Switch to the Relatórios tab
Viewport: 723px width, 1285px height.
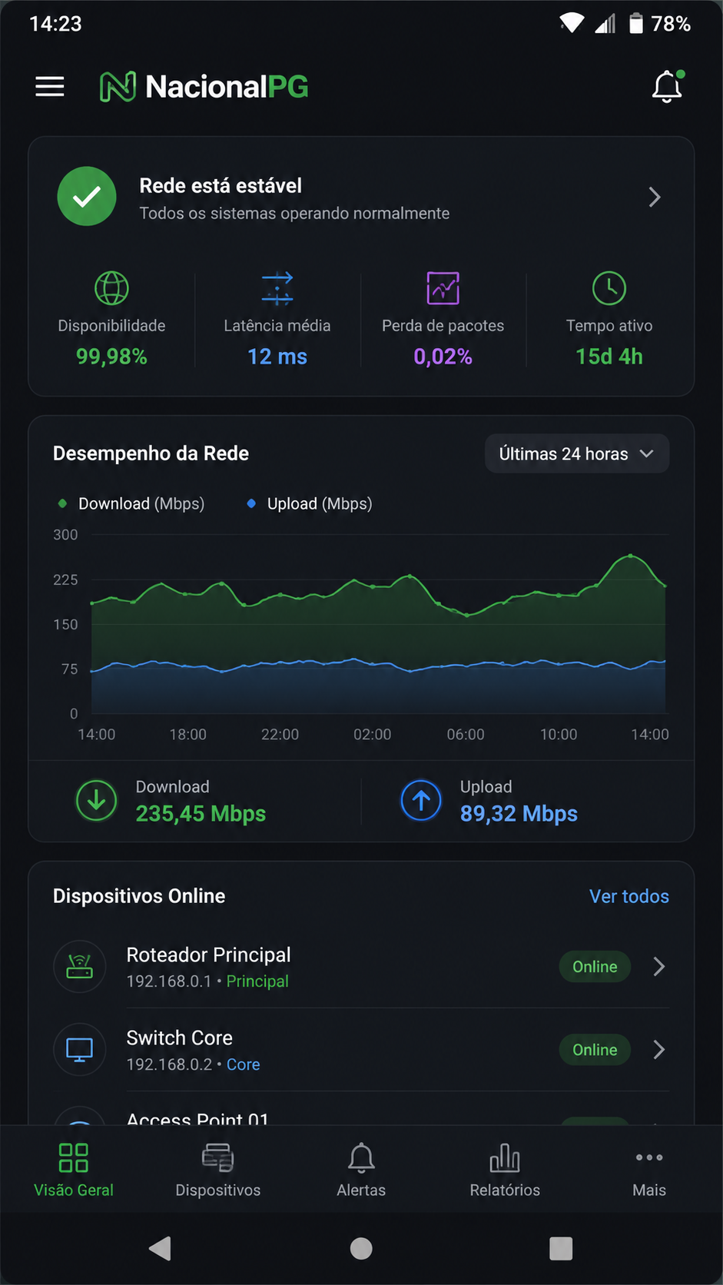[505, 1170]
